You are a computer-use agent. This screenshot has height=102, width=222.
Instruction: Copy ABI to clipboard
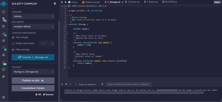[x=38, y=94]
